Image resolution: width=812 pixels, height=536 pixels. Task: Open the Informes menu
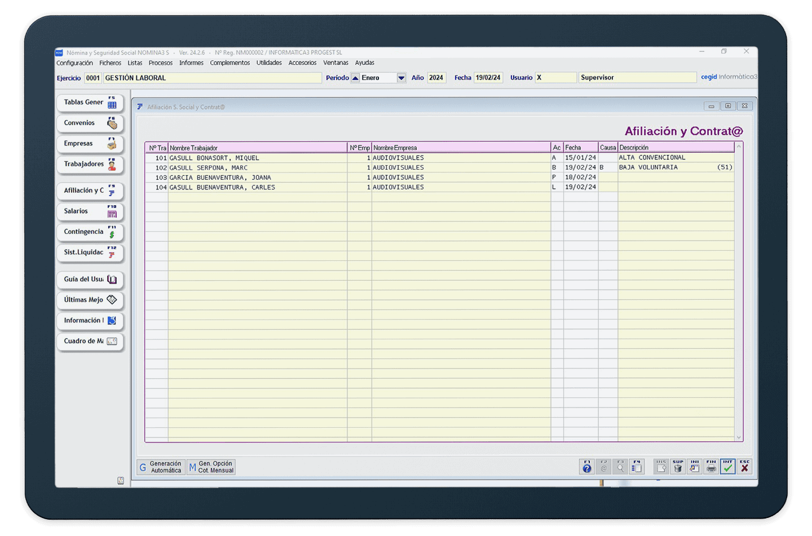[191, 63]
